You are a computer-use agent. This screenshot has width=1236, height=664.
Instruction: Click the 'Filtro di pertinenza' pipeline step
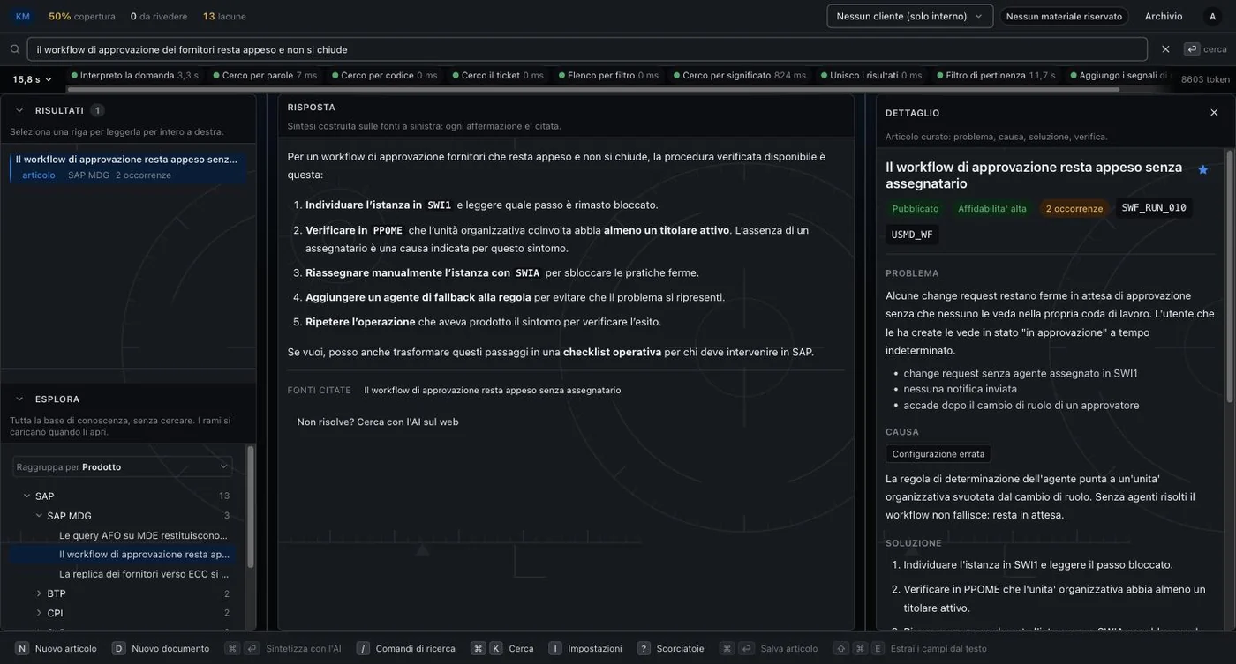(996, 75)
